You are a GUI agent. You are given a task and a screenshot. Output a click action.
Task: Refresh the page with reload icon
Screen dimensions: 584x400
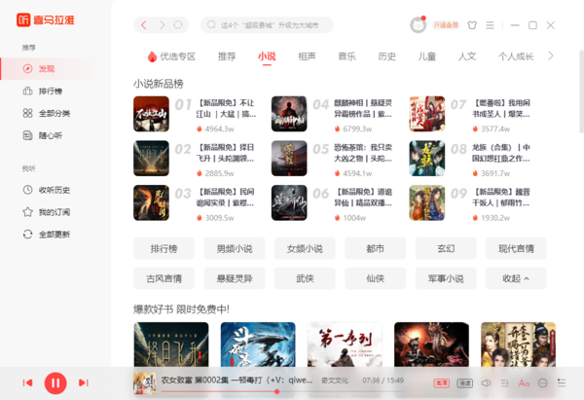coord(178,25)
